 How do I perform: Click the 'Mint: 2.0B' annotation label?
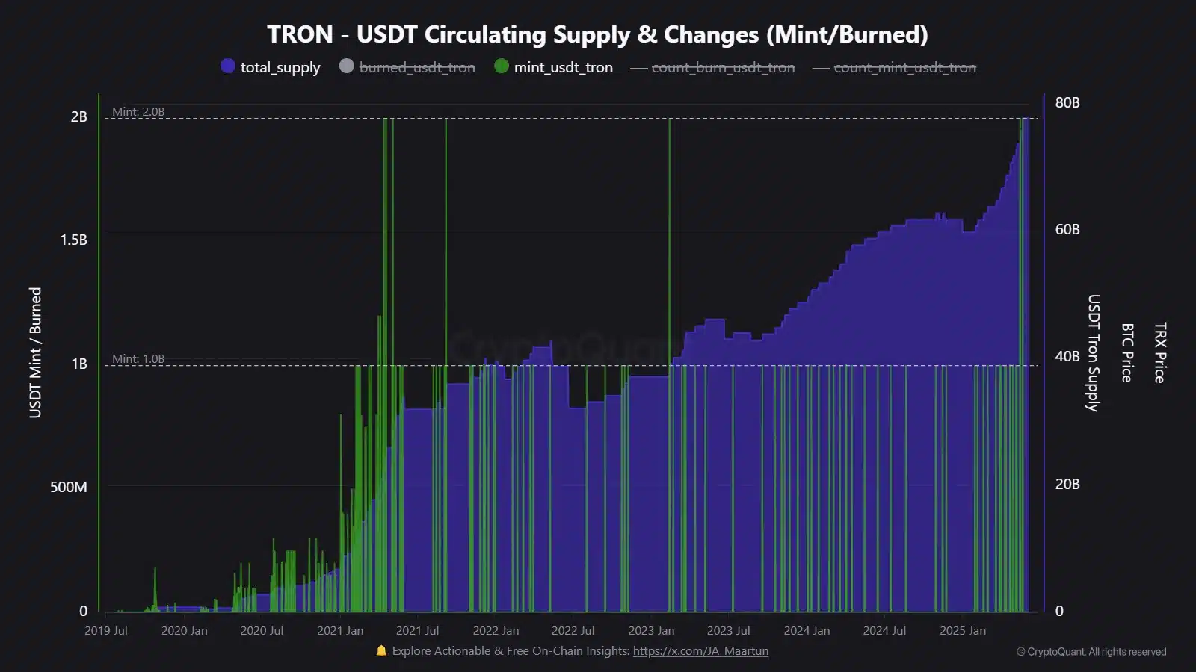point(138,112)
